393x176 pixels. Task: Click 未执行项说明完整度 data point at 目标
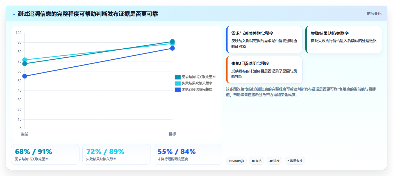tap(172, 48)
